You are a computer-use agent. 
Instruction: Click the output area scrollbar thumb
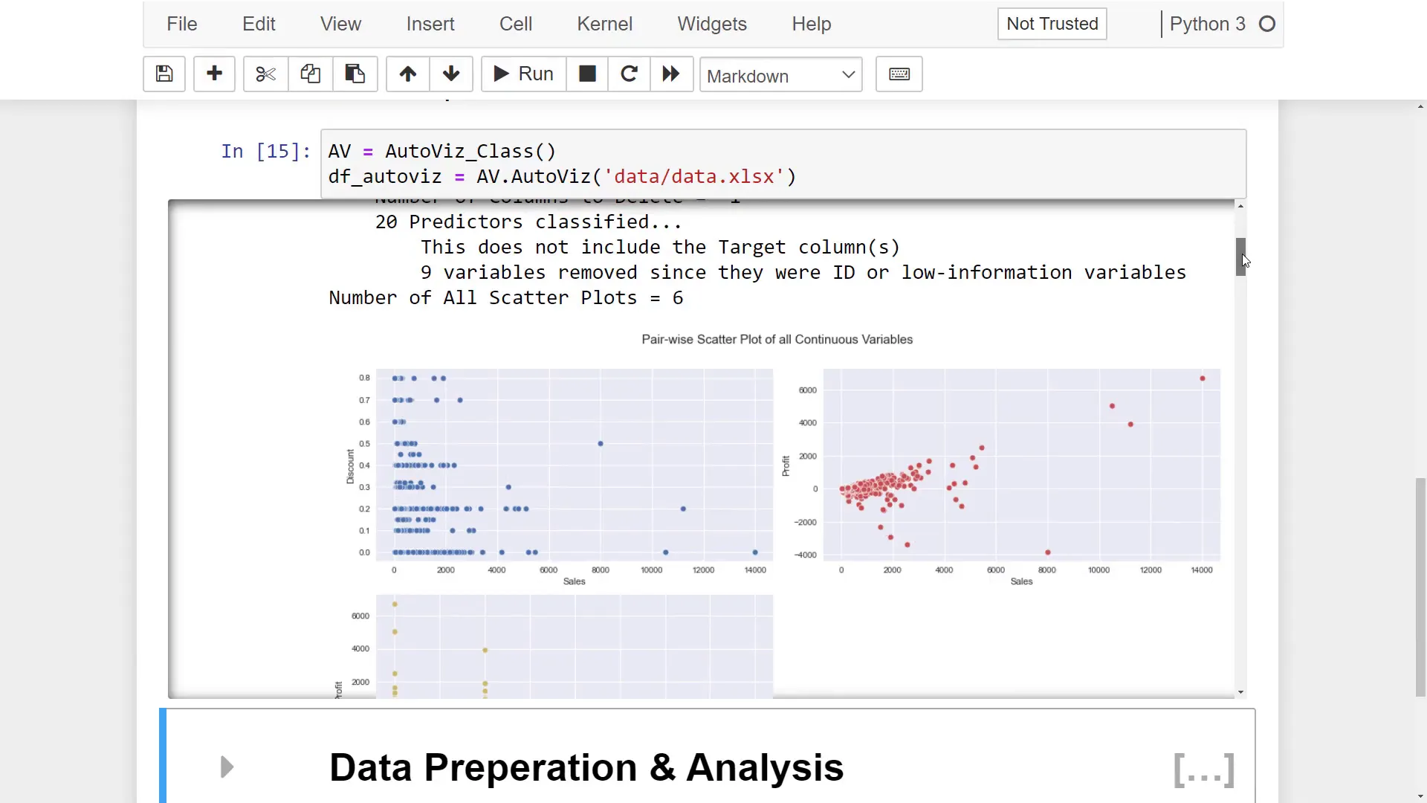click(x=1240, y=257)
